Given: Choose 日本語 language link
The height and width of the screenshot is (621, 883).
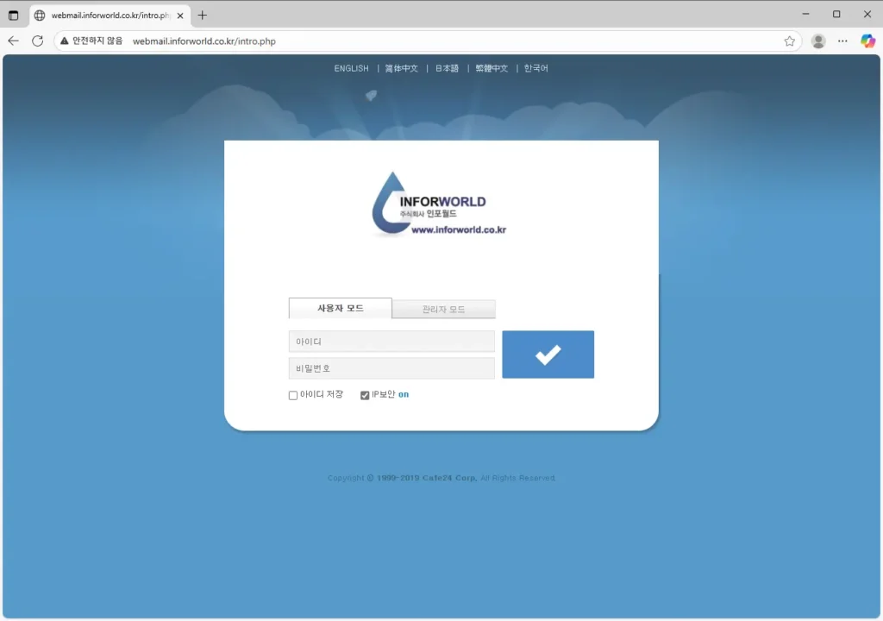Looking at the screenshot, I should click(448, 68).
